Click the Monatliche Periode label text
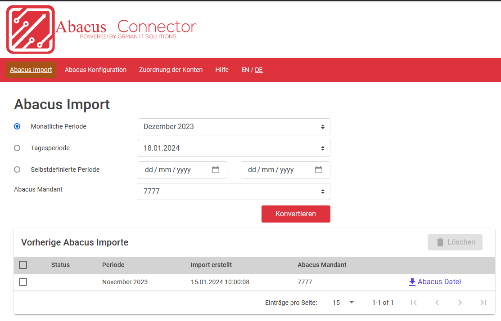 tap(59, 126)
